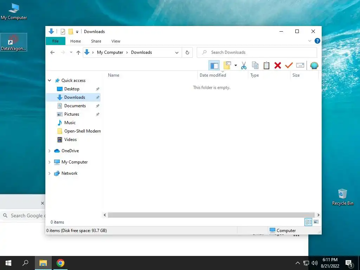The image size is (360, 270).
Task: Click the Forward navigation arrow
Action: pyautogui.click(x=63, y=52)
